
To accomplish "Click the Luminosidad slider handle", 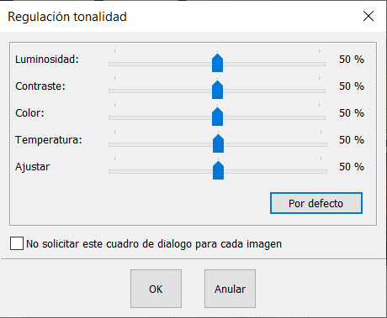I will 217,63.
